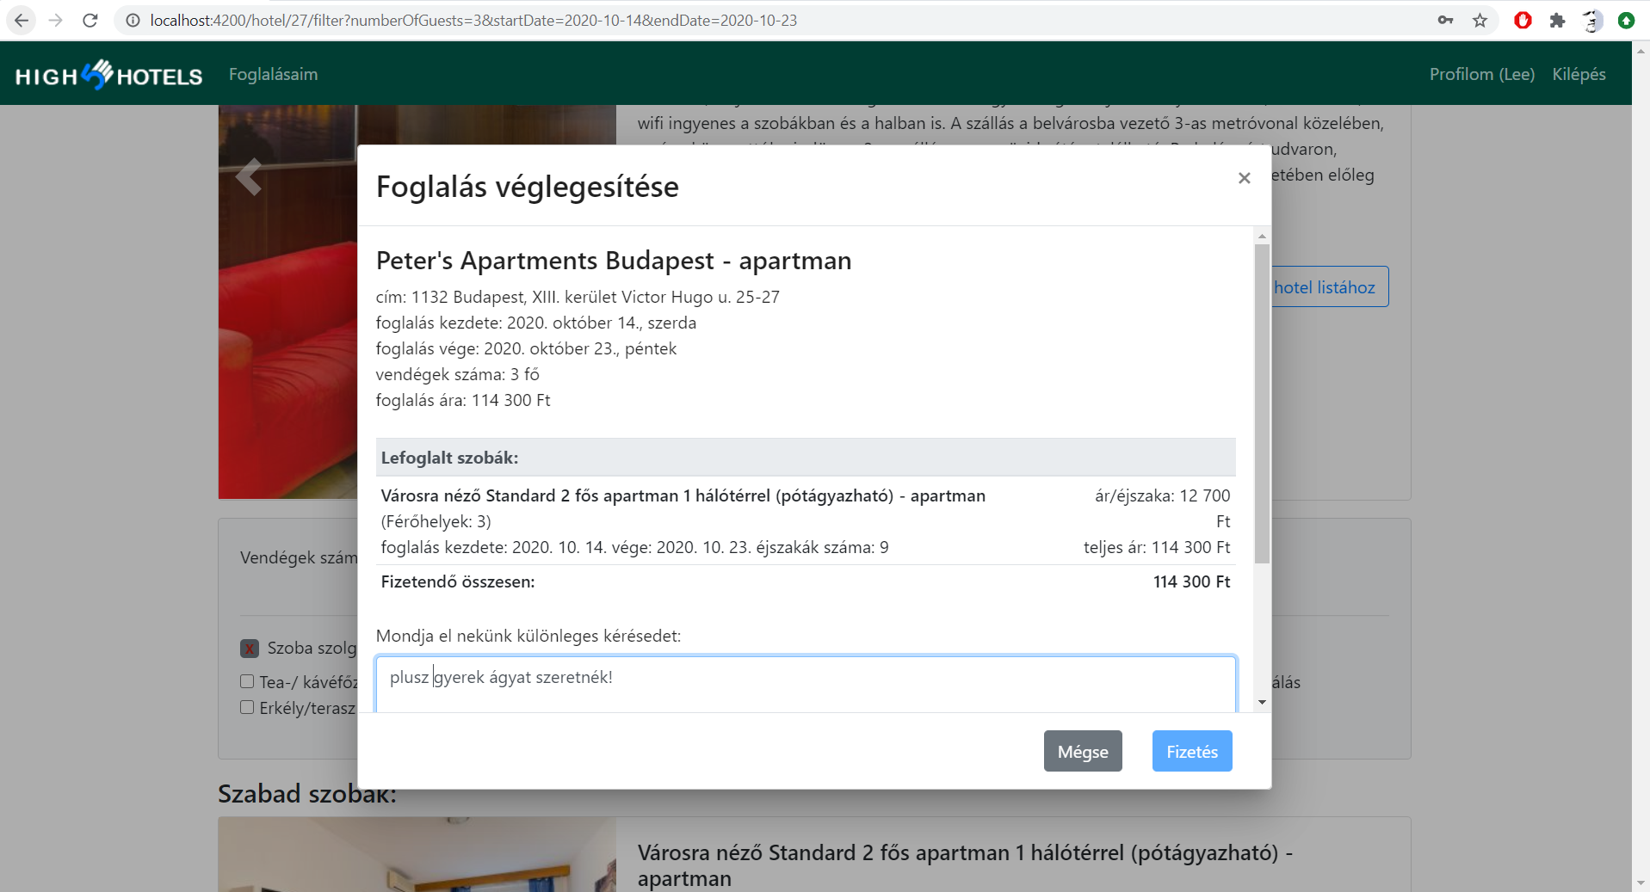This screenshot has width=1650, height=892.
Task: Click the site info icon in address bar
Action: click(133, 20)
